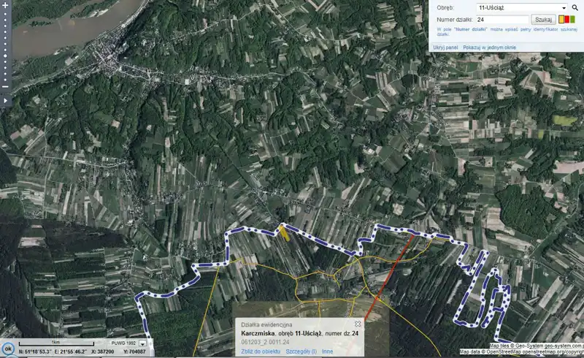584x358 pixels.
Task: Click the magnifying glass search icon
Action: coord(575,7)
